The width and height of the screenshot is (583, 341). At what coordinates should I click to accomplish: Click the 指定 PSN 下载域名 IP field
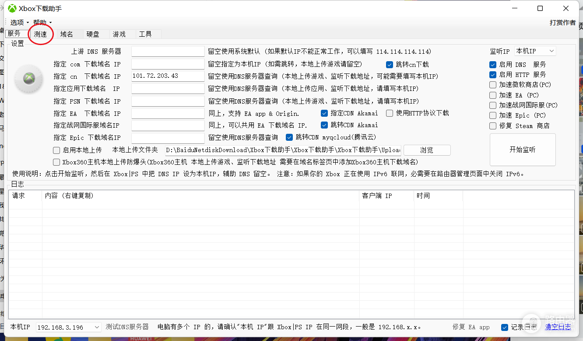tap(168, 101)
